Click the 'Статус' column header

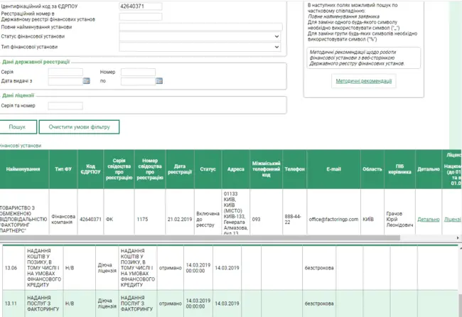click(x=208, y=170)
